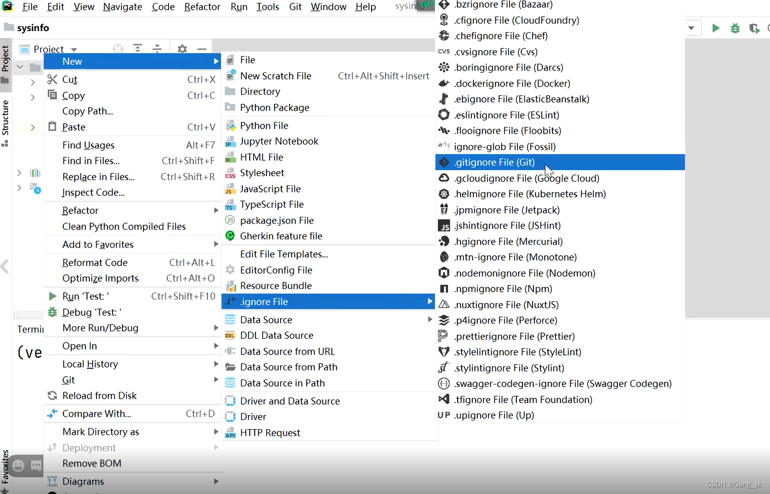
Task: Choose Find in Files... in context menu
Action: pyautogui.click(x=133, y=161)
